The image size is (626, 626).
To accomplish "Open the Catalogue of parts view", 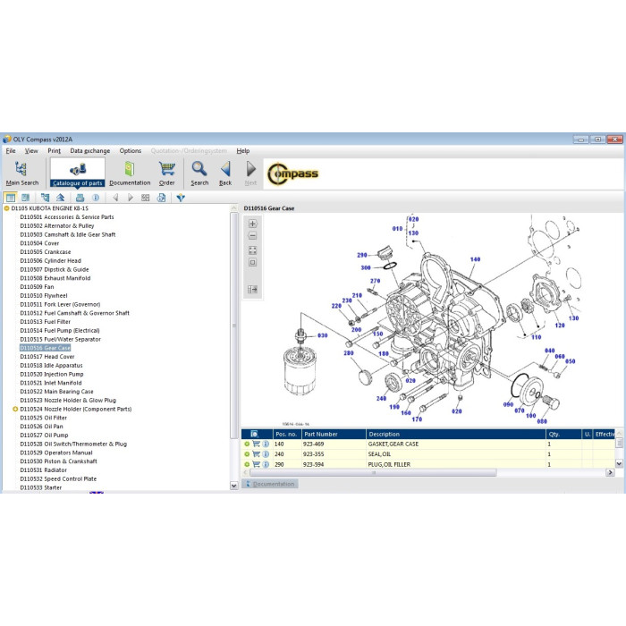I will click(78, 173).
